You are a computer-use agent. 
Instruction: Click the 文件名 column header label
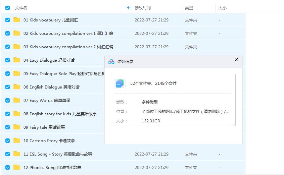pos(21,8)
